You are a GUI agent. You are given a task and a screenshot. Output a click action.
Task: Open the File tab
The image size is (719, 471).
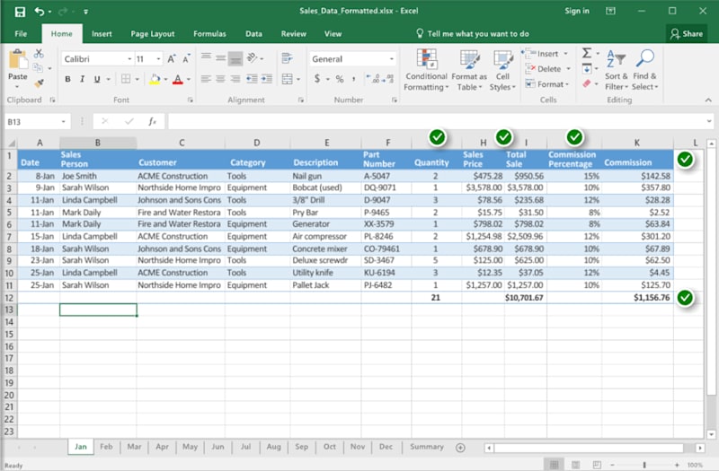tap(21, 34)
